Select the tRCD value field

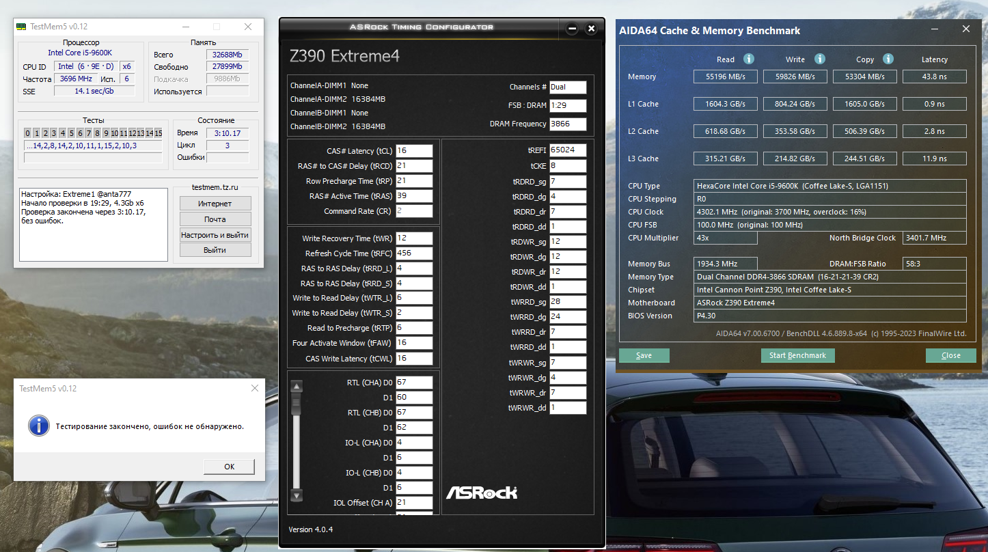click(x=414, y=166)
